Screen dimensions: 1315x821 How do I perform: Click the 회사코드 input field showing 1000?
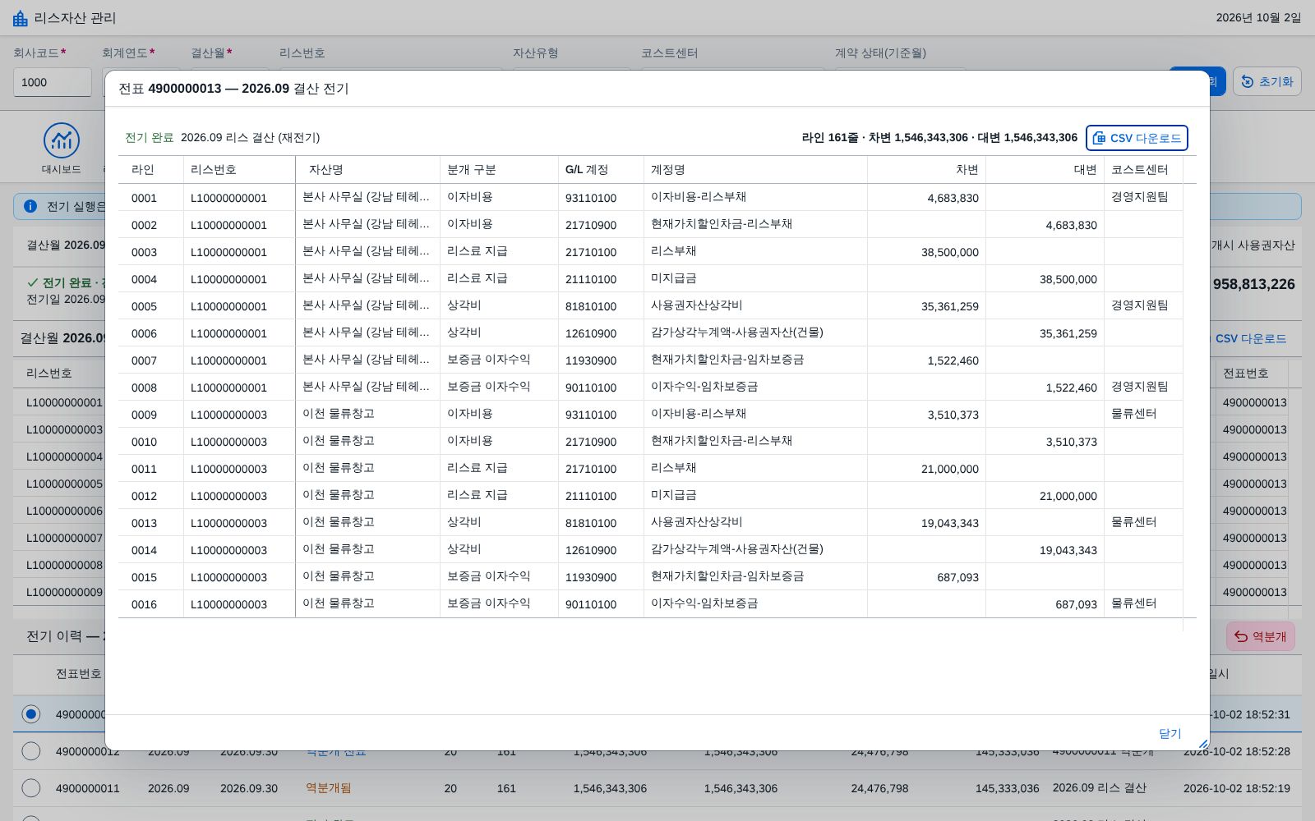point(52,82)
